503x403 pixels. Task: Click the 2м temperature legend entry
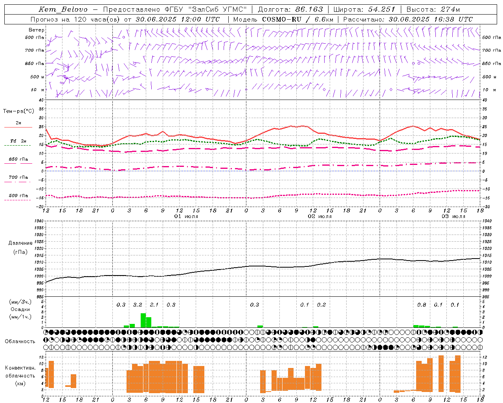(x=18, y=123)
